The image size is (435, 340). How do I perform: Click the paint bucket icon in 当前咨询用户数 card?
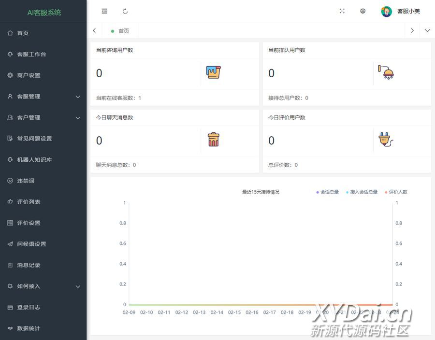coord(213,73)
